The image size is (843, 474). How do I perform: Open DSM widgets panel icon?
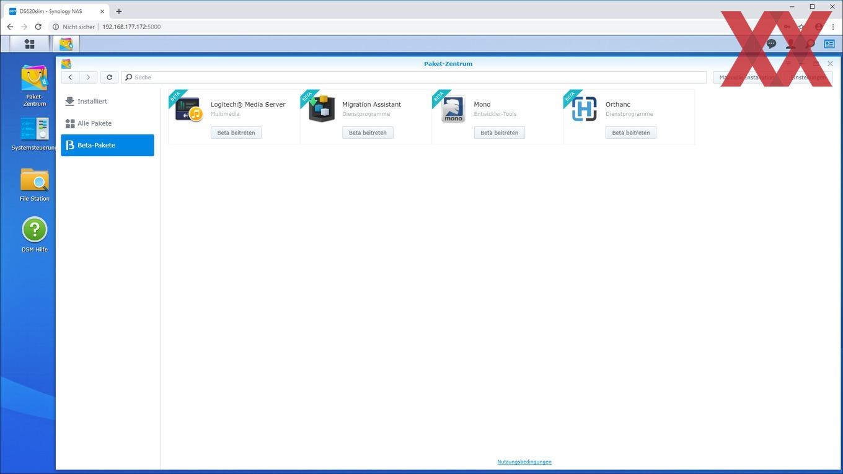click(829, 44)
